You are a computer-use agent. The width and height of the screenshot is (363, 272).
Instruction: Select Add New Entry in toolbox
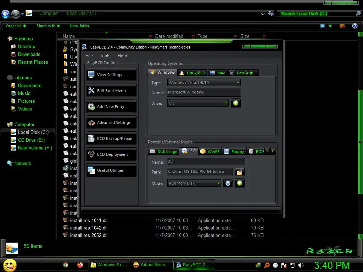[111, 107]
